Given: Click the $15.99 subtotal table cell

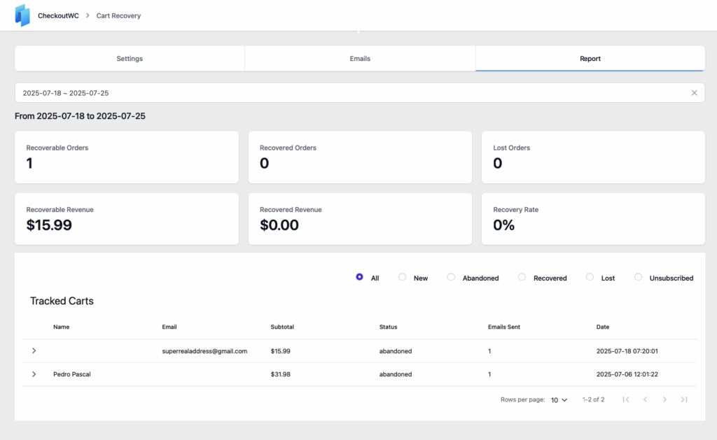Looking at the screenshot, I should tap(280, 351).
